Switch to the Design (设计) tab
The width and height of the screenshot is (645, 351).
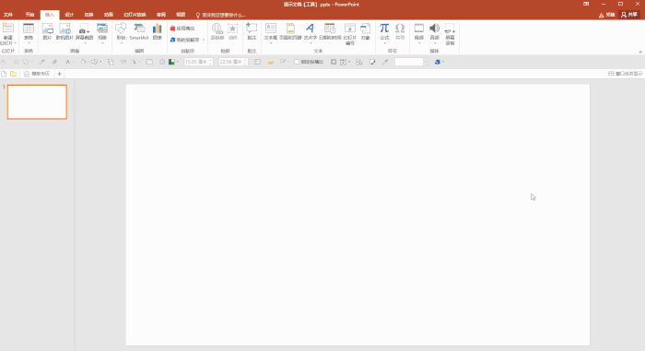(x=69, y=15)
